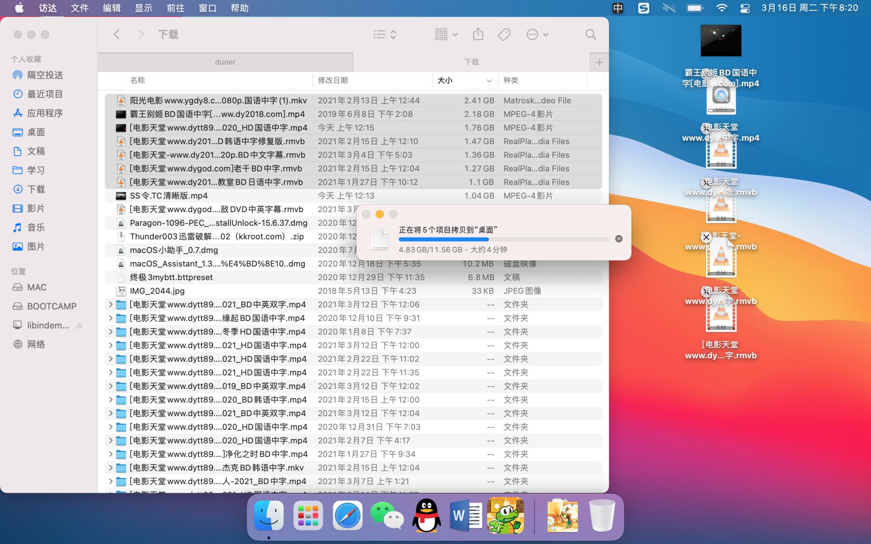Image resolution: width=871 pixels, height=544 pixels.
Task: Cancel the copy to 桌面 operation
Action: coord(618,238)
